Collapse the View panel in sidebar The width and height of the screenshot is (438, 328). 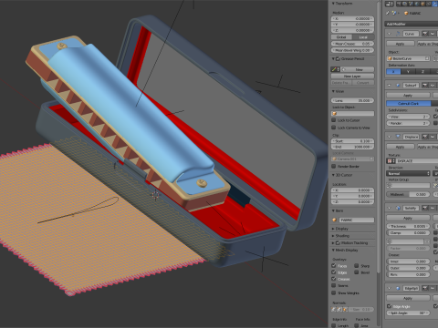pos(333,91)
